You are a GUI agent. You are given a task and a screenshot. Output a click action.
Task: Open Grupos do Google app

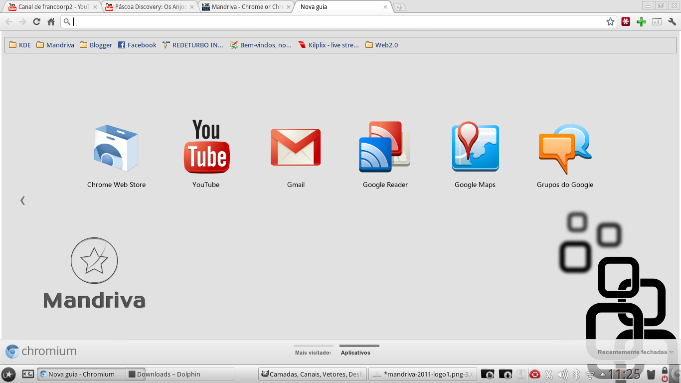565,149
